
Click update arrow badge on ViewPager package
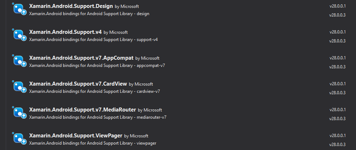tap(24, 142)
